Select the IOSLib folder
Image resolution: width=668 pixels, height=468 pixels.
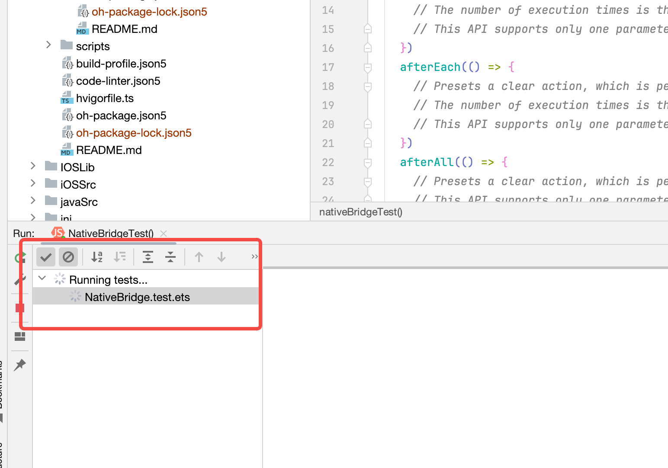77,167
